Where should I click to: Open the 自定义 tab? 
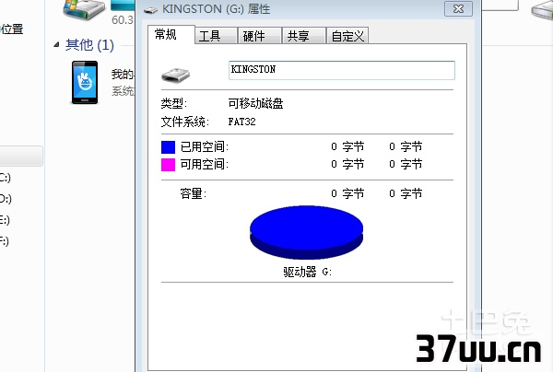pyautogui.click(x=347, y=36)
